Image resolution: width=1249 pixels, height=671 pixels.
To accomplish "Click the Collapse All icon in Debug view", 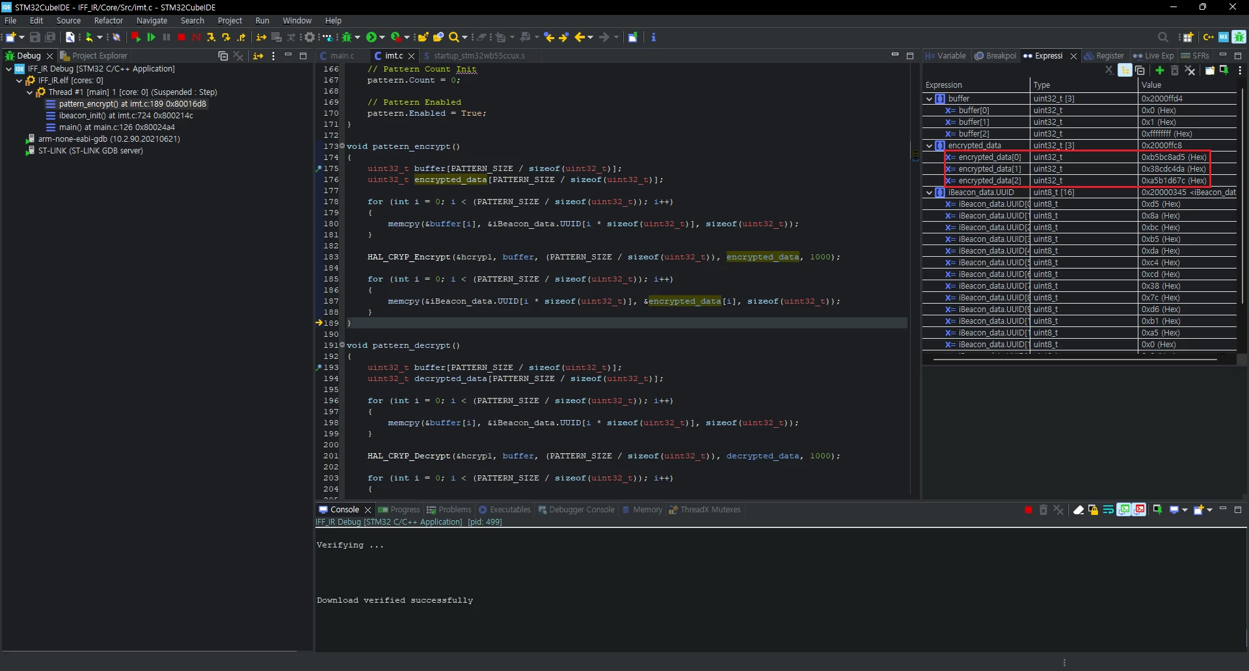I will pos(222,56).
